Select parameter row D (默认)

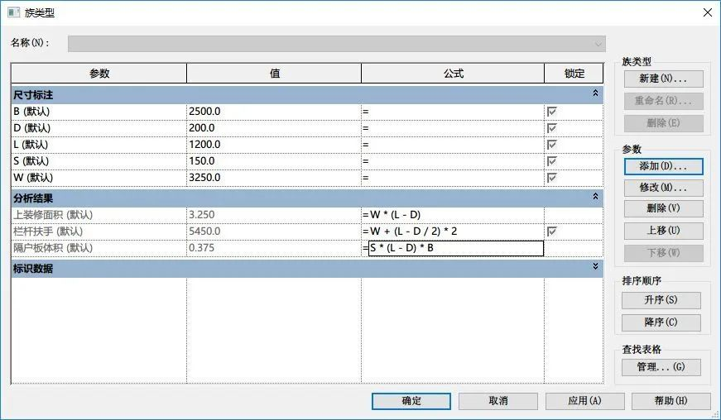coord(99,128)
